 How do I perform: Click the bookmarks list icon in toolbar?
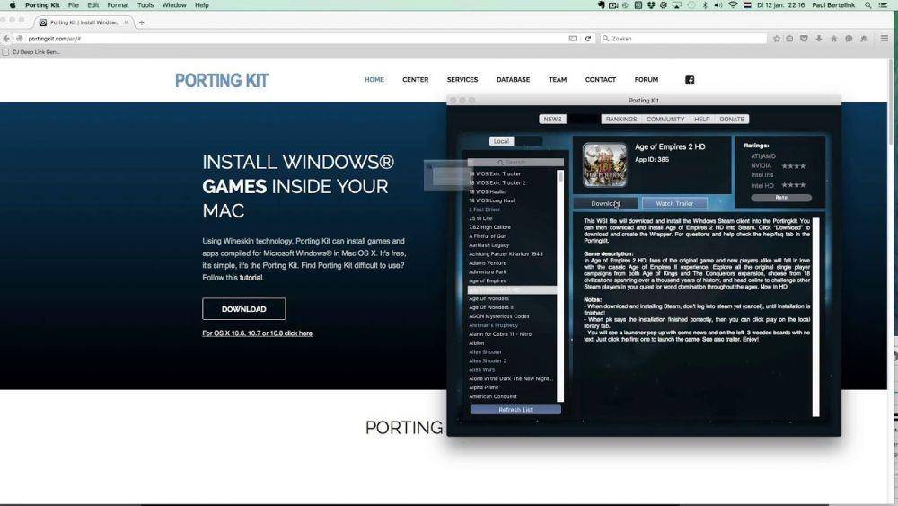[x=789, y=39]
